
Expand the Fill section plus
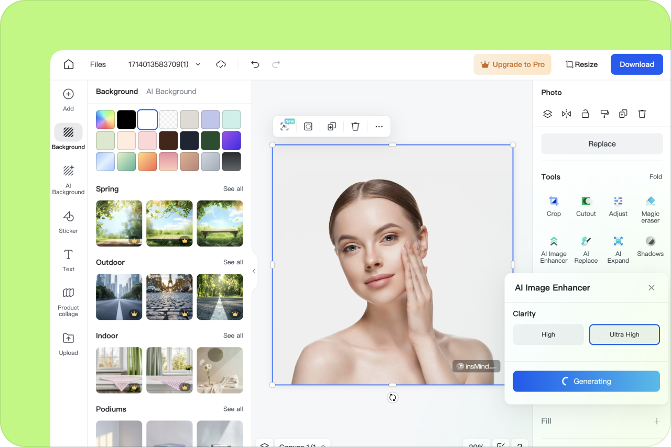point(656,421)
